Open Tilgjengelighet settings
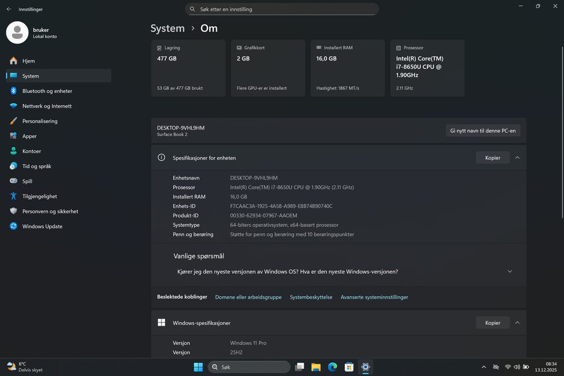 (39, 196)
